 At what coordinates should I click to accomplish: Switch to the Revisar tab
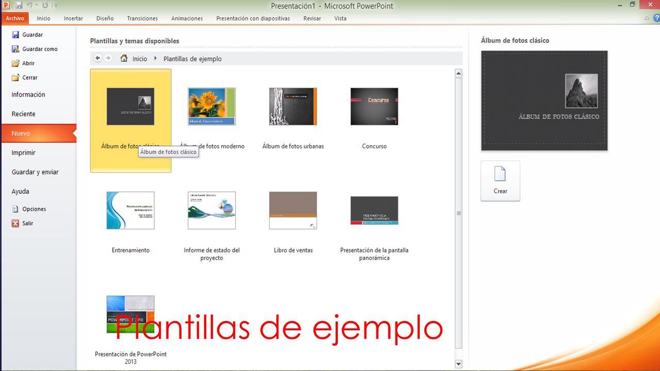coord(312,19)
